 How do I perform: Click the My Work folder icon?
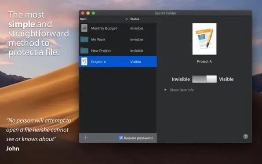coord(84,40)
